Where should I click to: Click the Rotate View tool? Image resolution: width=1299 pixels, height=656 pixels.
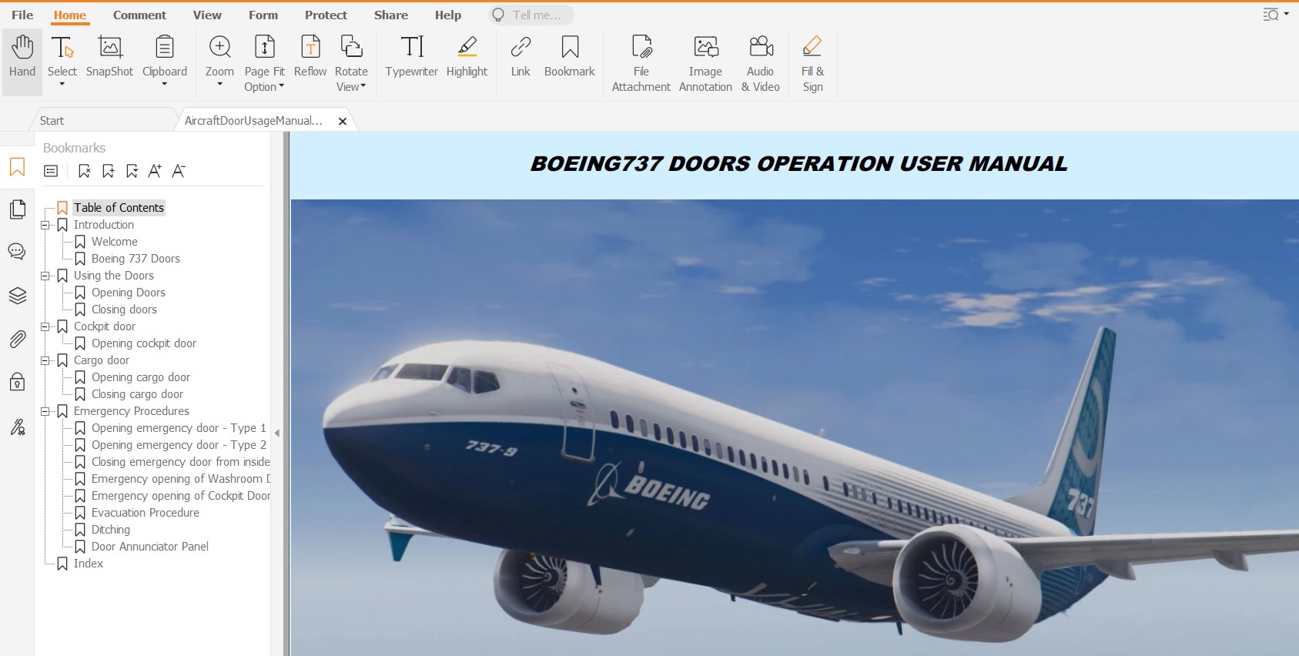click(x=351, y=63)
